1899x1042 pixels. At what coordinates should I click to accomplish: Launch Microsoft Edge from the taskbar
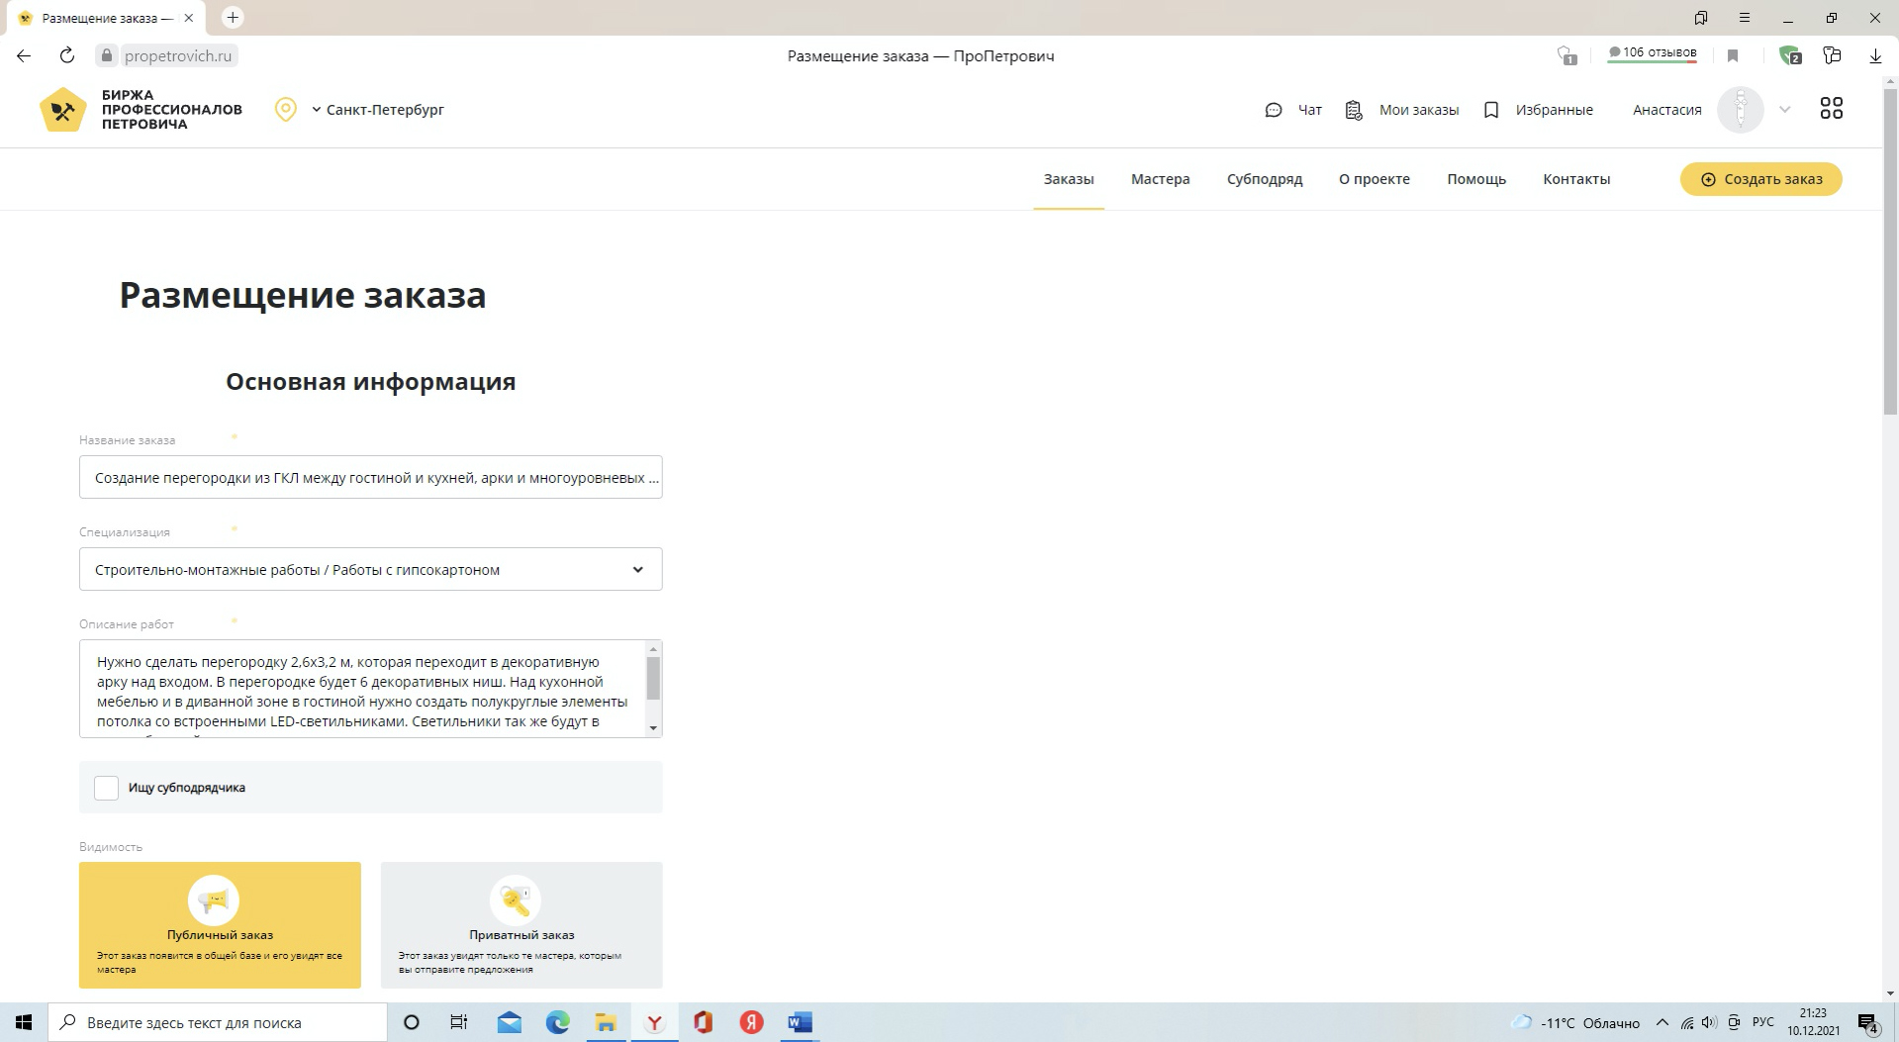(x=558, y=1022)
